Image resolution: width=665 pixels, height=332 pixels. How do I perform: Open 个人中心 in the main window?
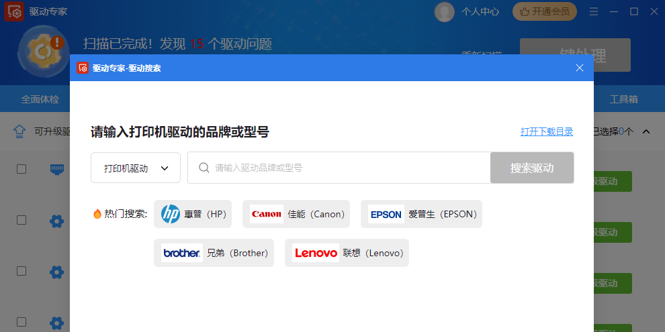click(480, 11)
